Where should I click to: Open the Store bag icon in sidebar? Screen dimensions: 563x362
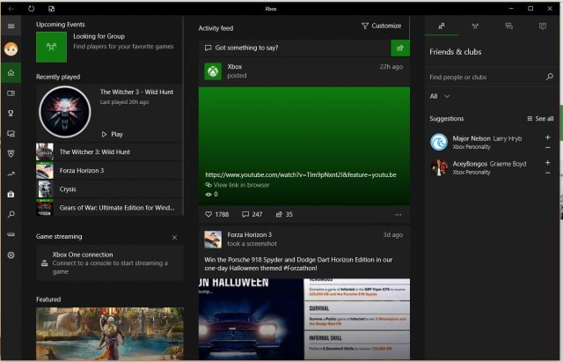pos(11,194)
